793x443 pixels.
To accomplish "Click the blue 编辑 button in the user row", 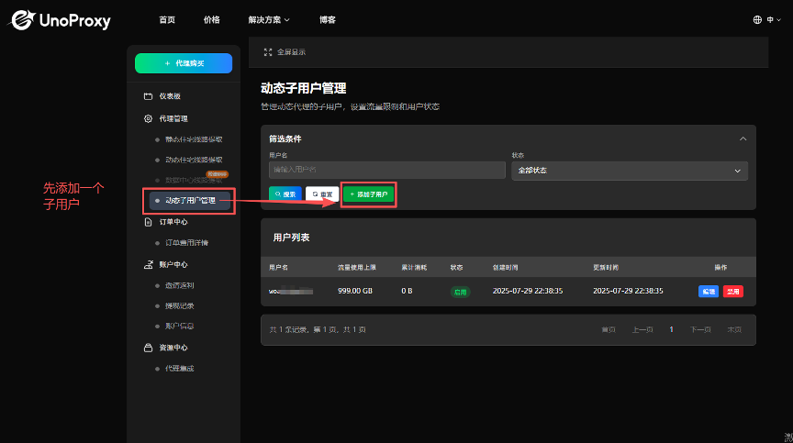I will point(708,291).
